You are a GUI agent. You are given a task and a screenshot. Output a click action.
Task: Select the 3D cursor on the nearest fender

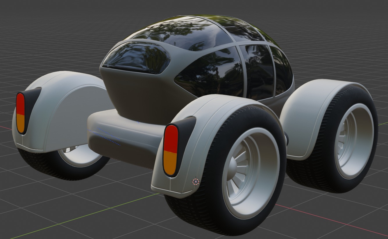tap(196, 182)
